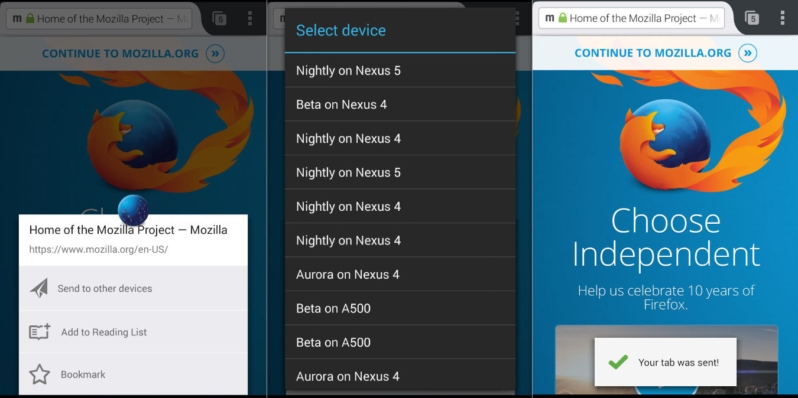Select the last 'Aurora on Nexus 4' device
This screenshot has width=798, height=398.
[x=400, y=376]
